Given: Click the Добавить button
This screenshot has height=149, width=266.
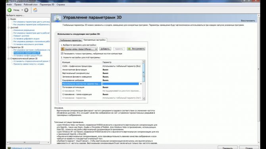Looking at the screenshot, I should click(105, 49).
